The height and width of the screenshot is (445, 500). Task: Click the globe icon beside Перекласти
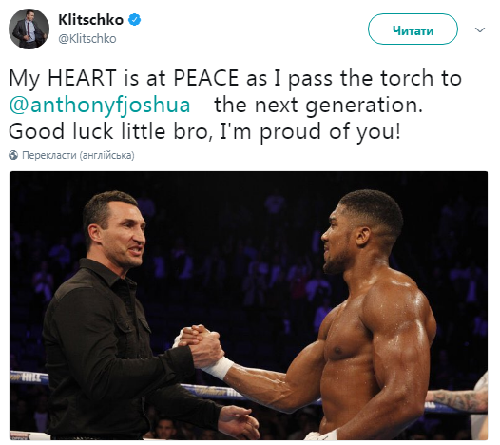coord(13,155)
